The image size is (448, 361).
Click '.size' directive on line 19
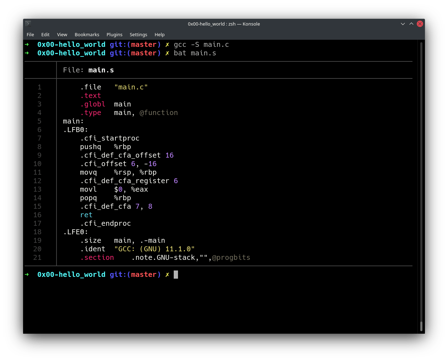pyautogui.click(x=91, y=240)
